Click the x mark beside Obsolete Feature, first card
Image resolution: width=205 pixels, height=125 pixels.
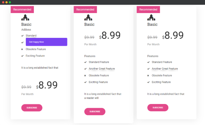point(22,49)
